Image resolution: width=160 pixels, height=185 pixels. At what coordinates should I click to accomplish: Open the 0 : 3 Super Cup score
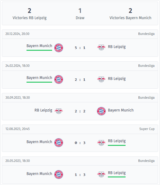tap(80, 143)
